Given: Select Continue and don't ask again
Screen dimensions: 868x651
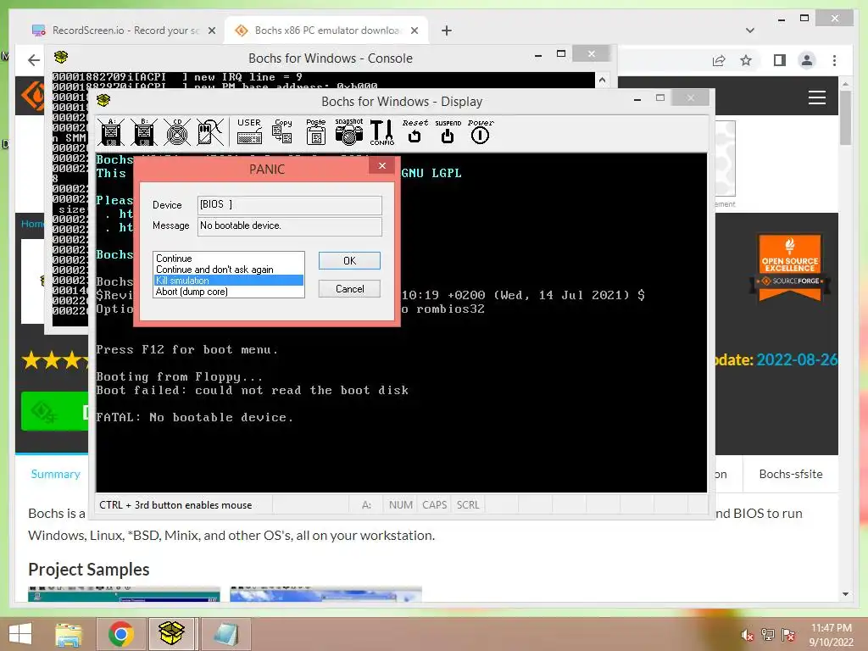Looking at the screenshot, I should tap(229, 270).
